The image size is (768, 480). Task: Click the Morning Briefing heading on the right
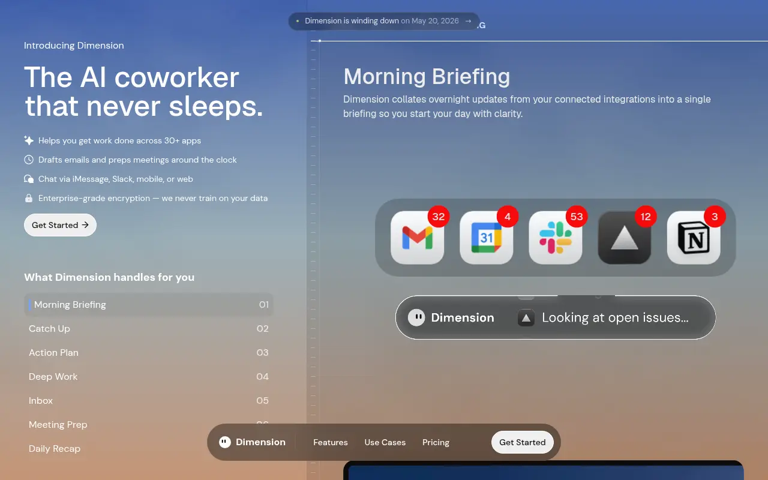coord(427,77)
